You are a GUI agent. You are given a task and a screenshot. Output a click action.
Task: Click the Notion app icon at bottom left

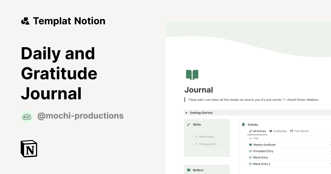click(x=29, y=149)
